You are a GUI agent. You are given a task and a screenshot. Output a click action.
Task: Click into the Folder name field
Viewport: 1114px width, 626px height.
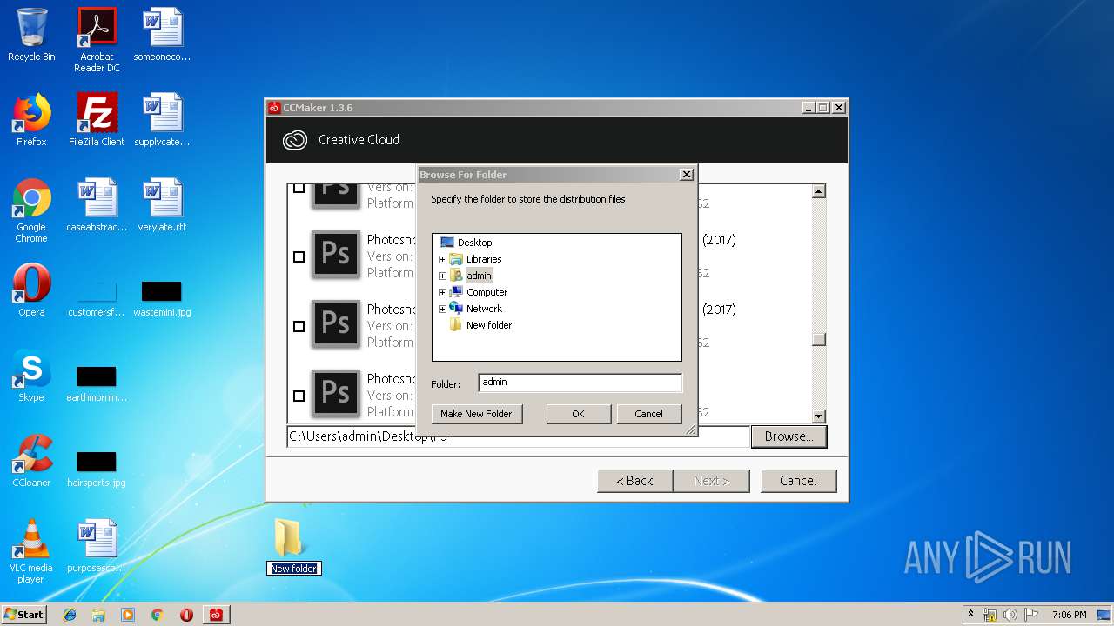click(580, 383)
